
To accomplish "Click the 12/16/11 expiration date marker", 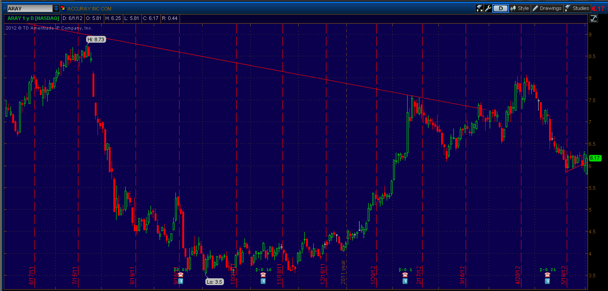I will 323,274.
